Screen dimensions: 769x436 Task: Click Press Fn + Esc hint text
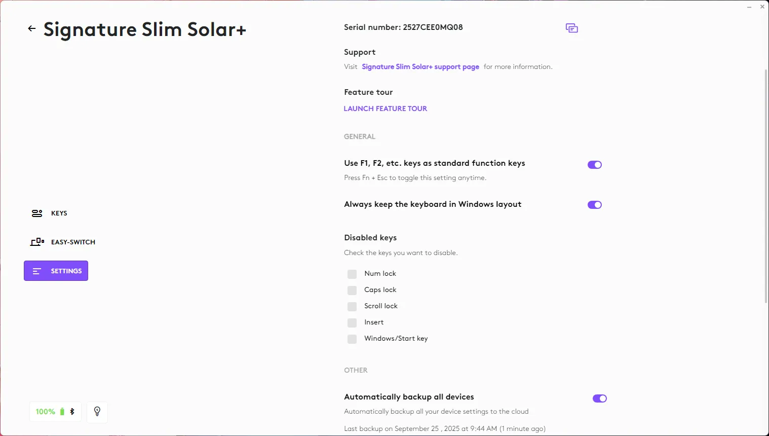[415, 178]
